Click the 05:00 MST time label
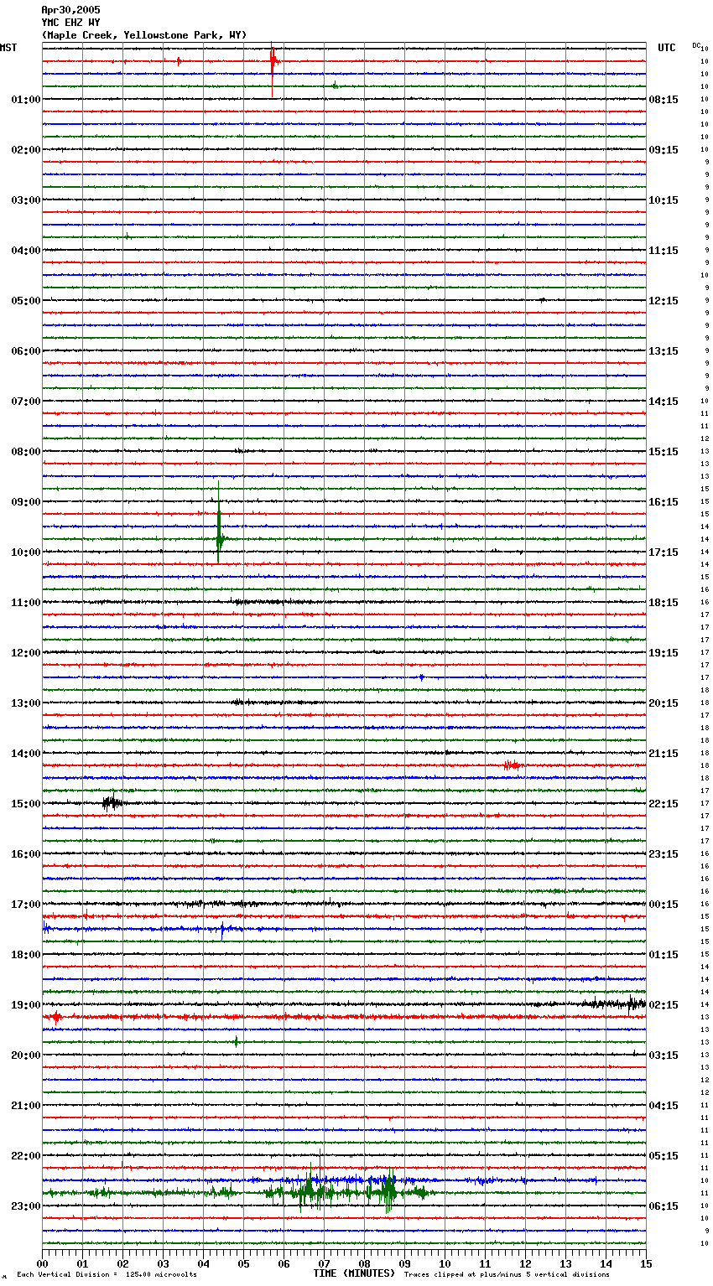The width and height of the screenshot is (713, 1286). click(26, 301)
